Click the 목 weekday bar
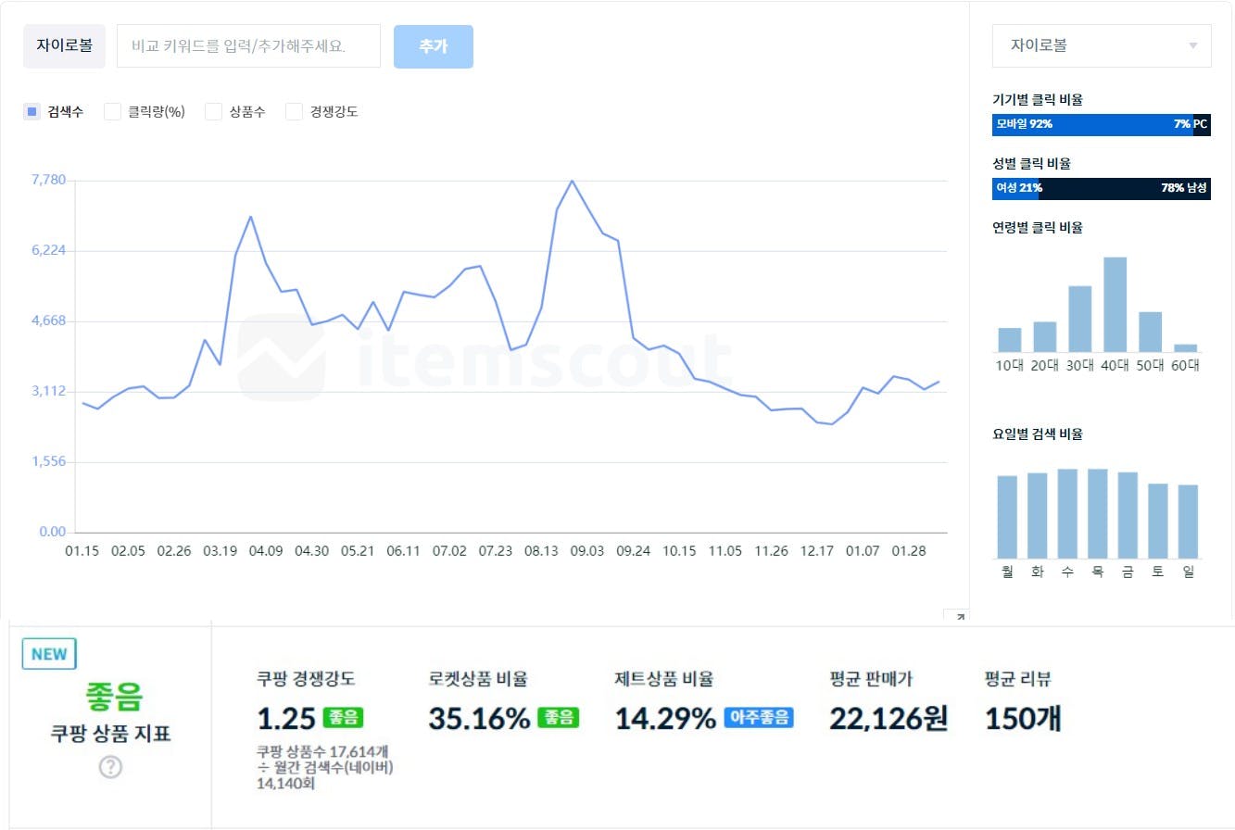Viewport: 1235px width, 830px height. pos(1098,514)
